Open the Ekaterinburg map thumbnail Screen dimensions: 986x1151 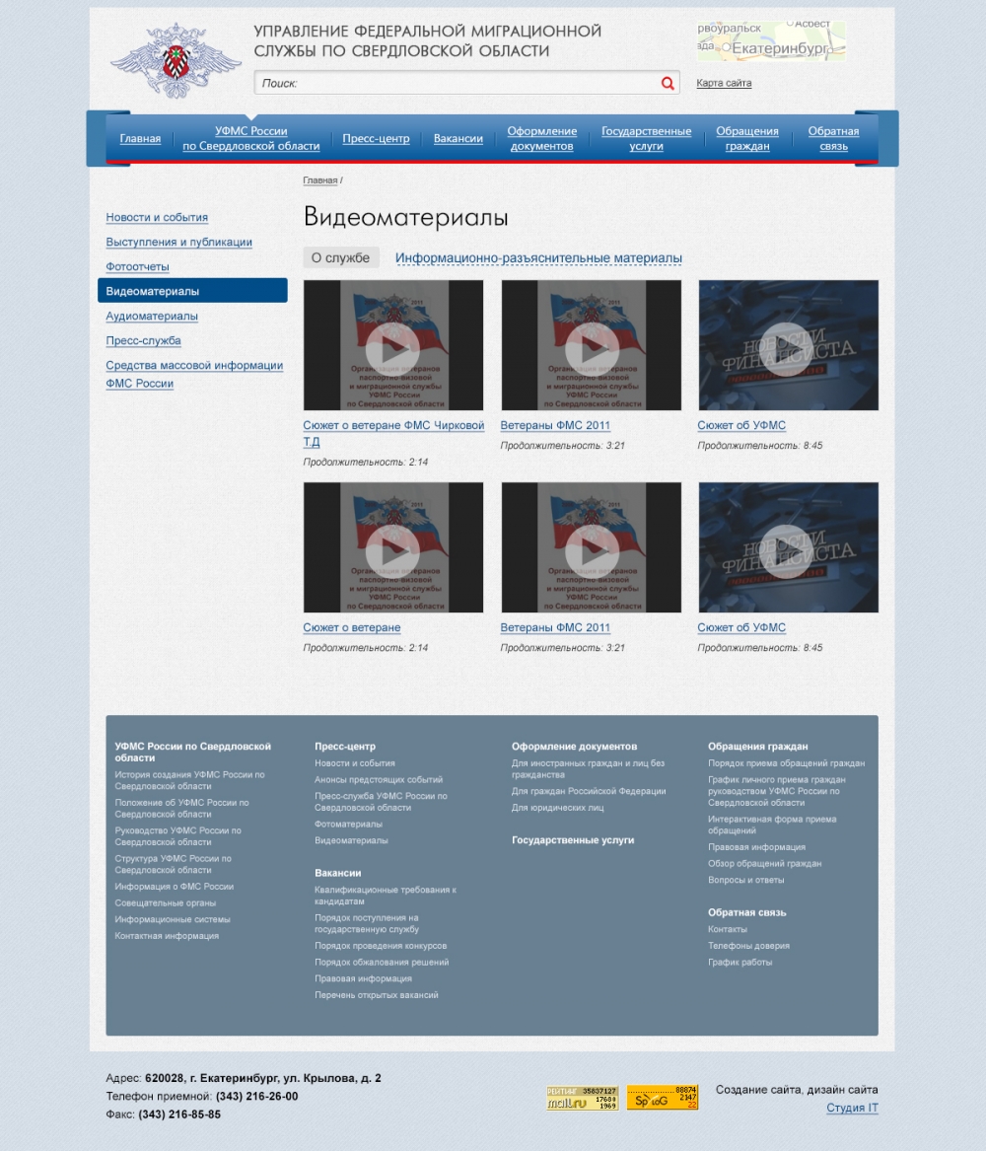[x=771, y=40]
